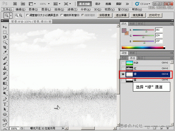Open the 滤镜(T) menu
This screenshot has height=131, width=175.
tap(72, 9)
